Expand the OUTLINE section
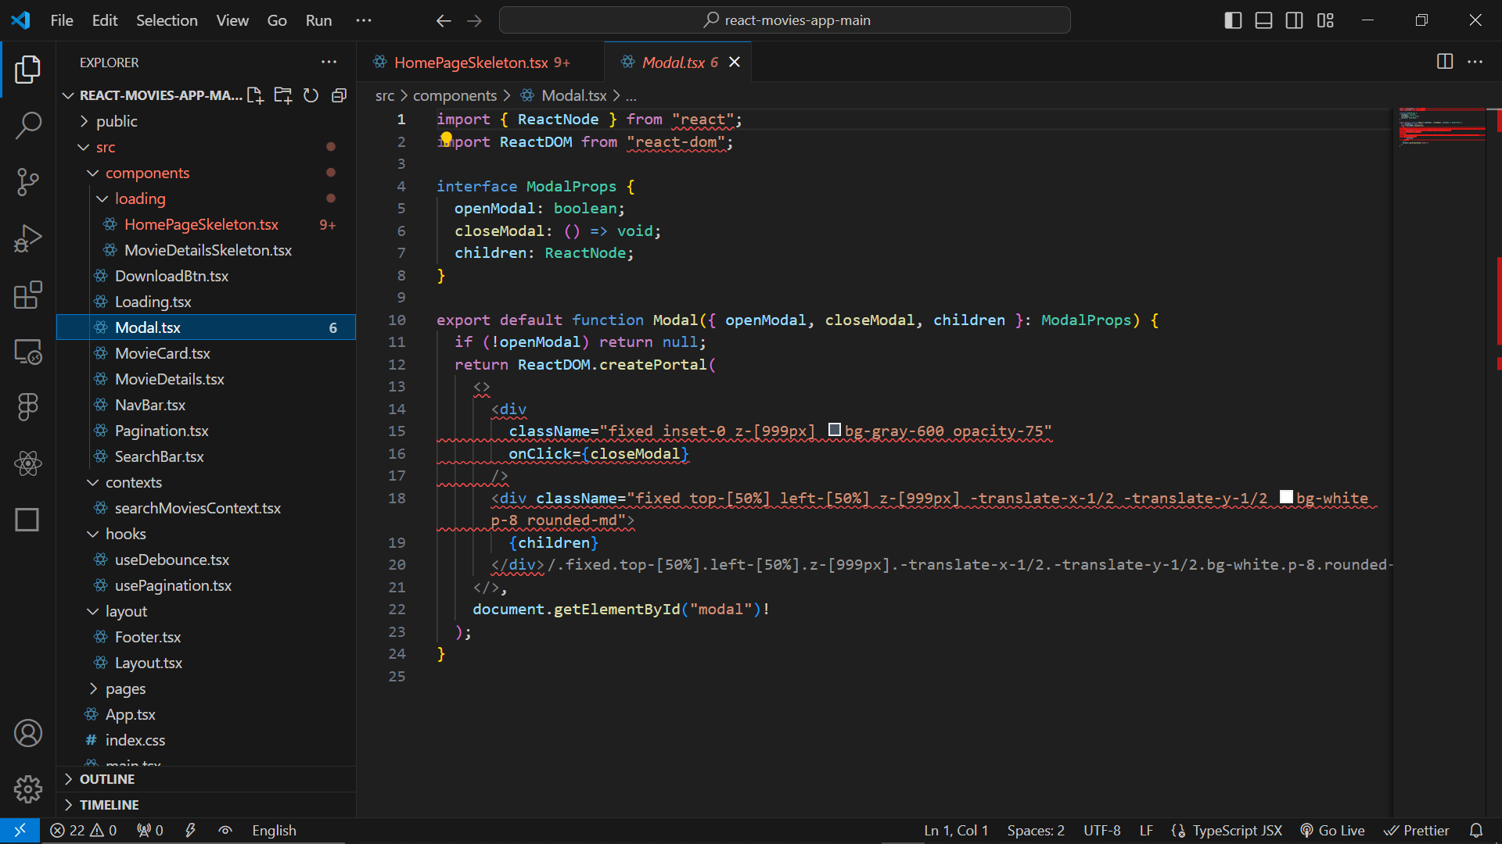 point(107,779)
